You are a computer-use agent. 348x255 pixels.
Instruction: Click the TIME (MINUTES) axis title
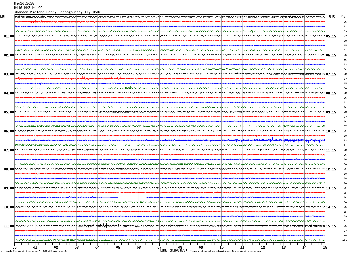[x=173, y=250]
